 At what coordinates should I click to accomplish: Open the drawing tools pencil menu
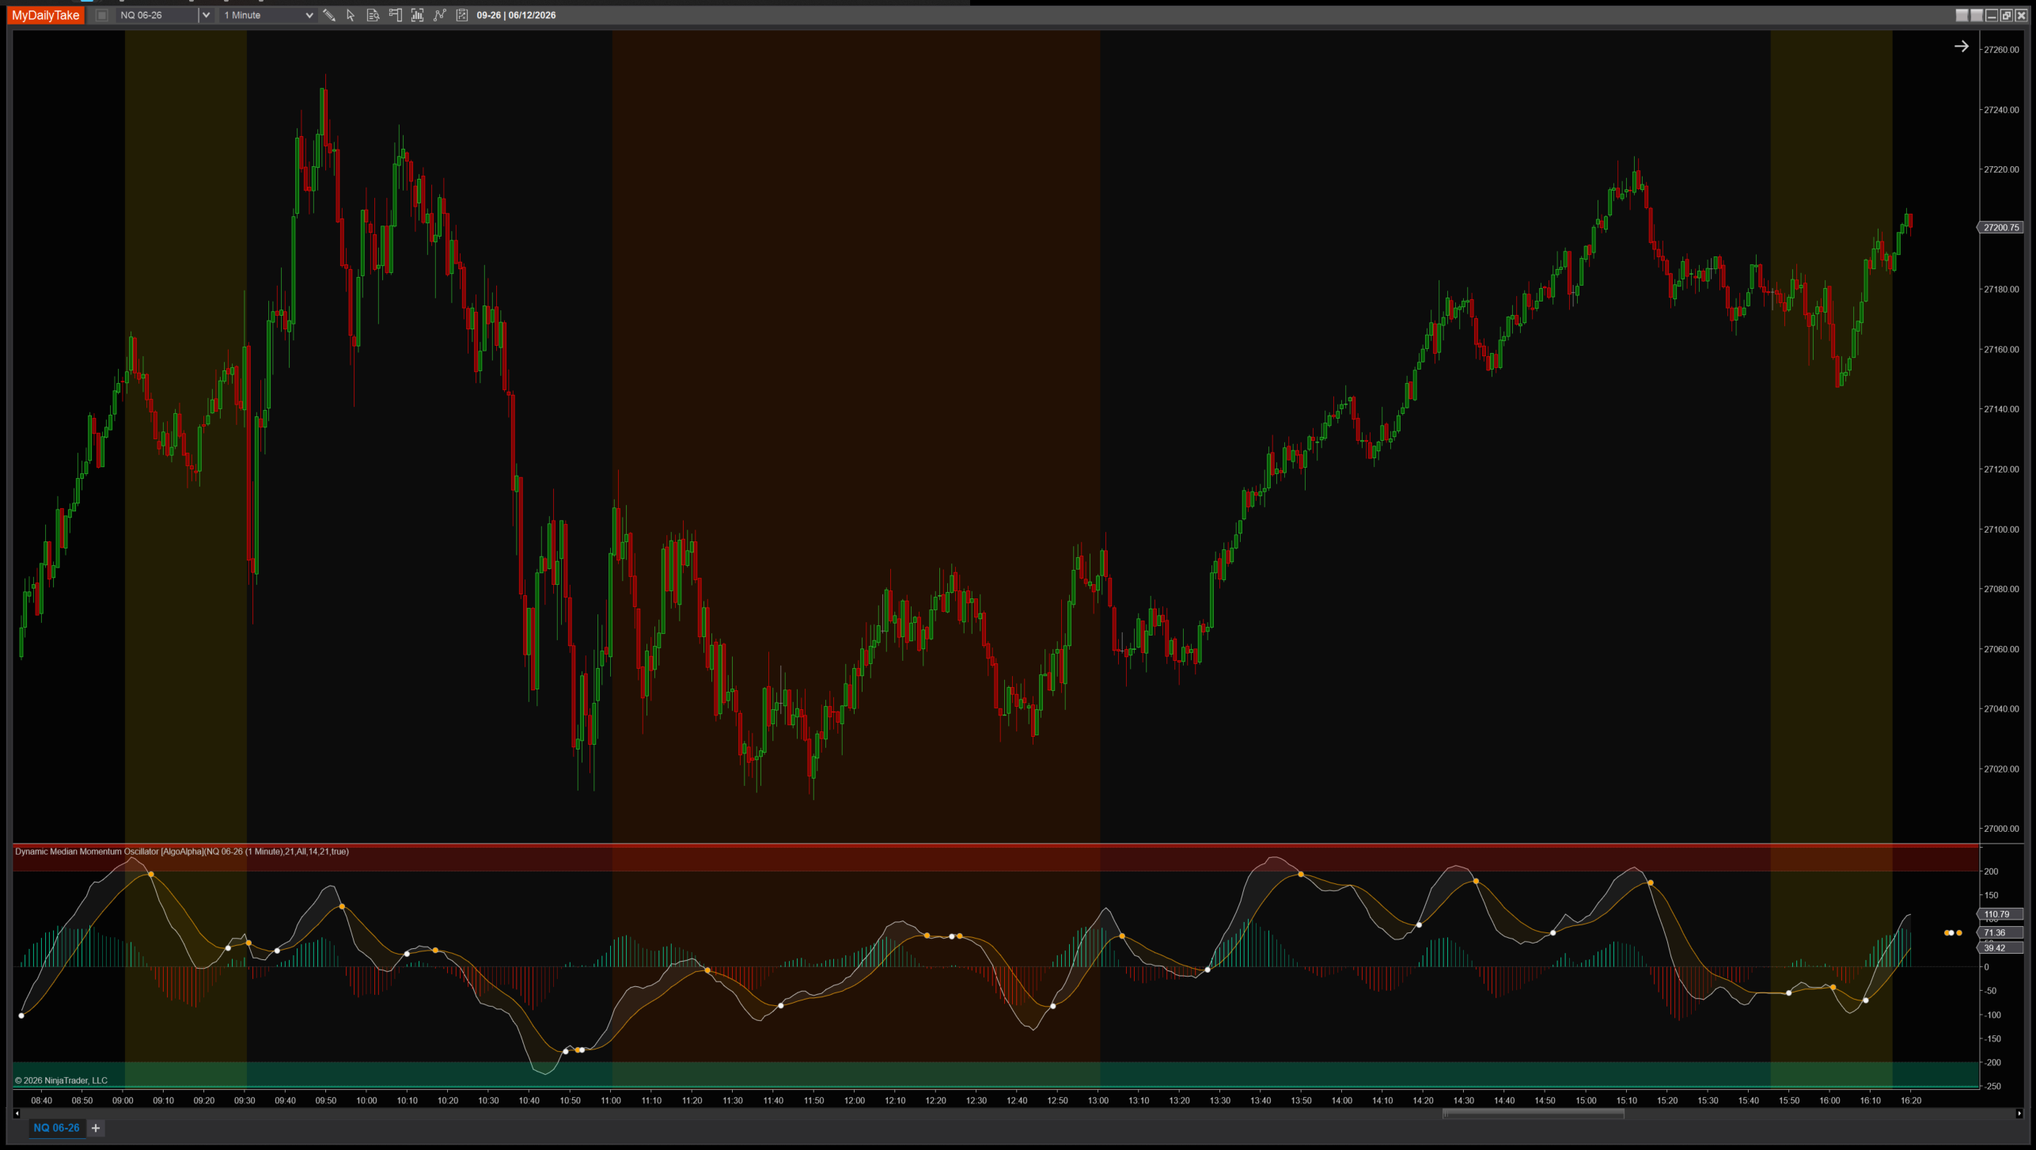click(x=329, y=15)
